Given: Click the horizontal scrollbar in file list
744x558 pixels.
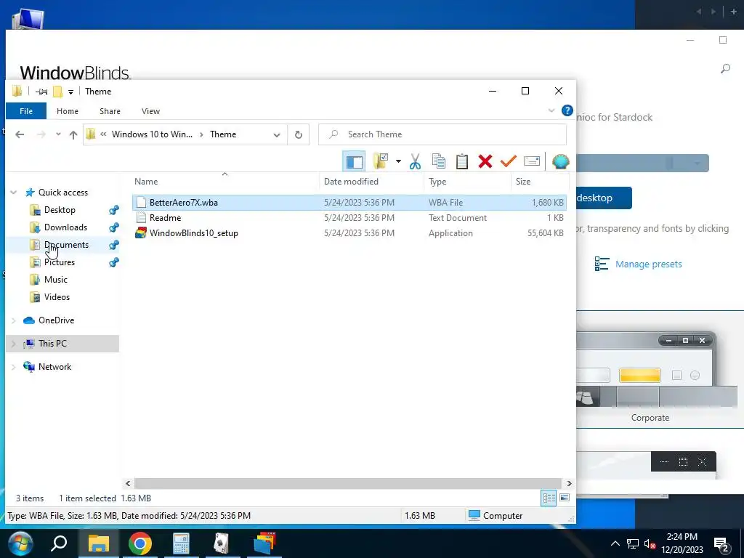Looking at the screenshot, I should point(348,483).
